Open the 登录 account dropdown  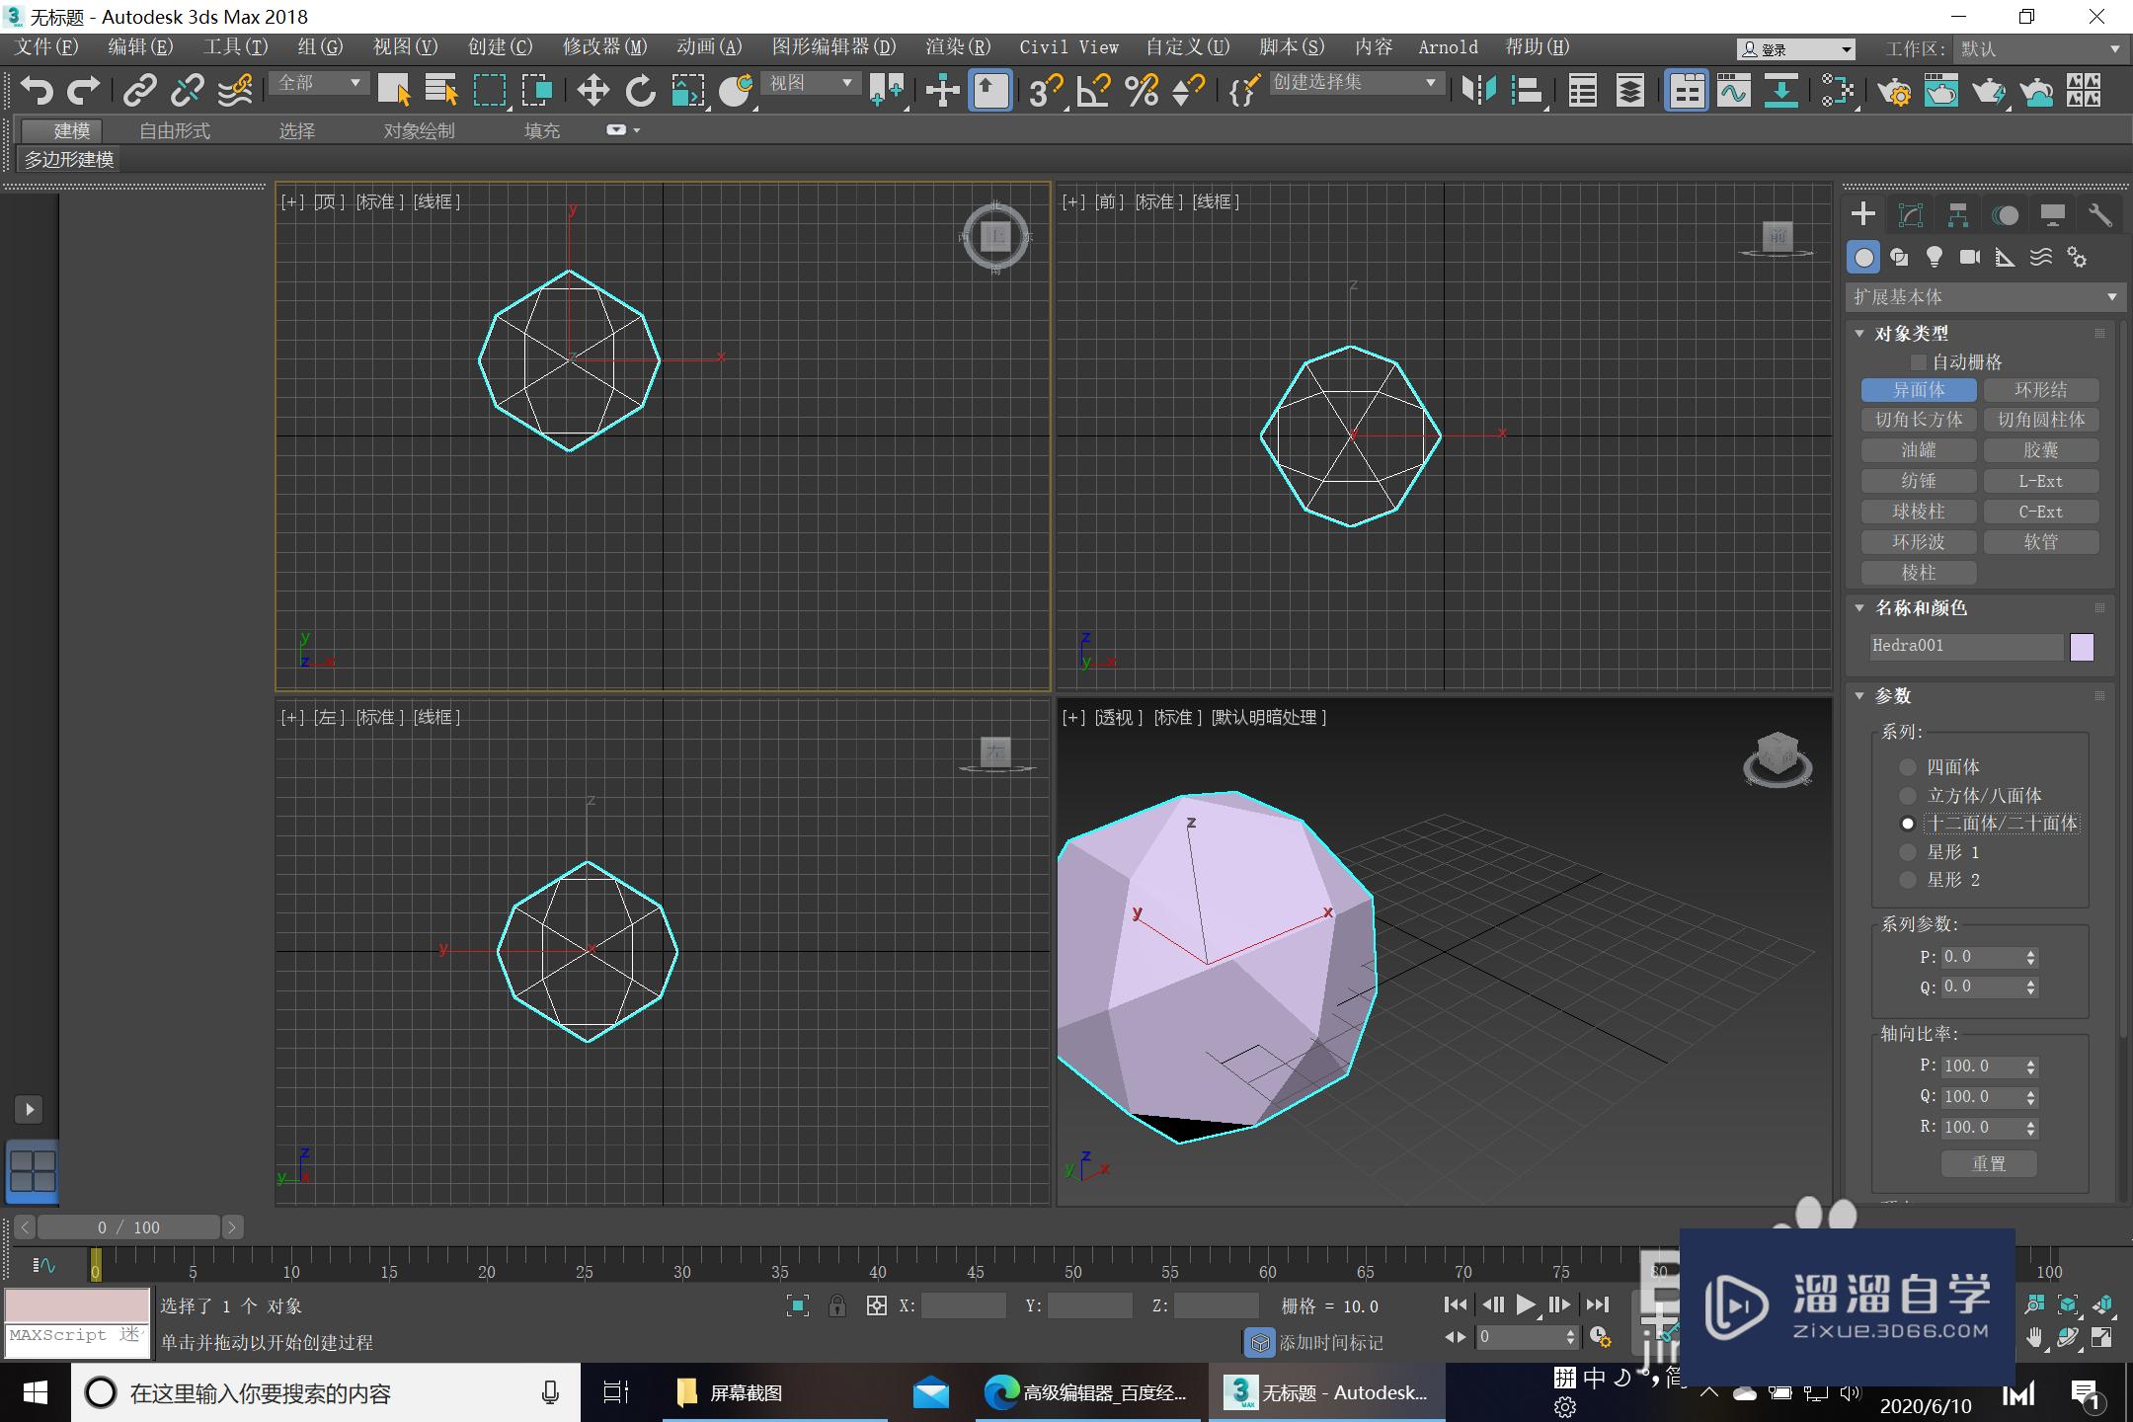point(1795,49)
